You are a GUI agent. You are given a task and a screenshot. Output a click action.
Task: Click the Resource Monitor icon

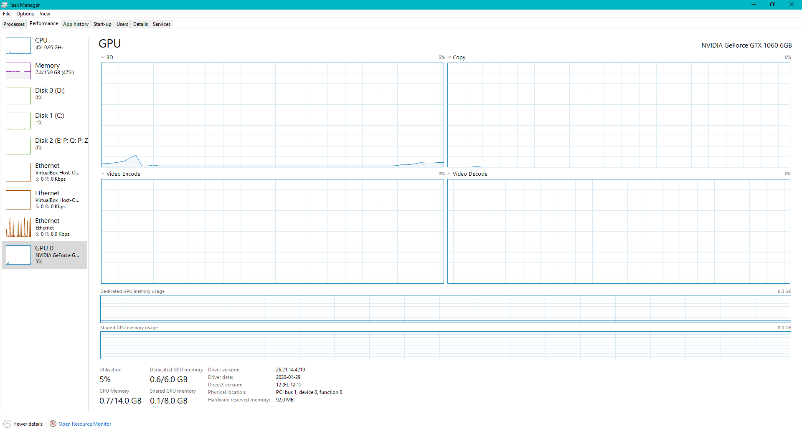click(53, 424)
